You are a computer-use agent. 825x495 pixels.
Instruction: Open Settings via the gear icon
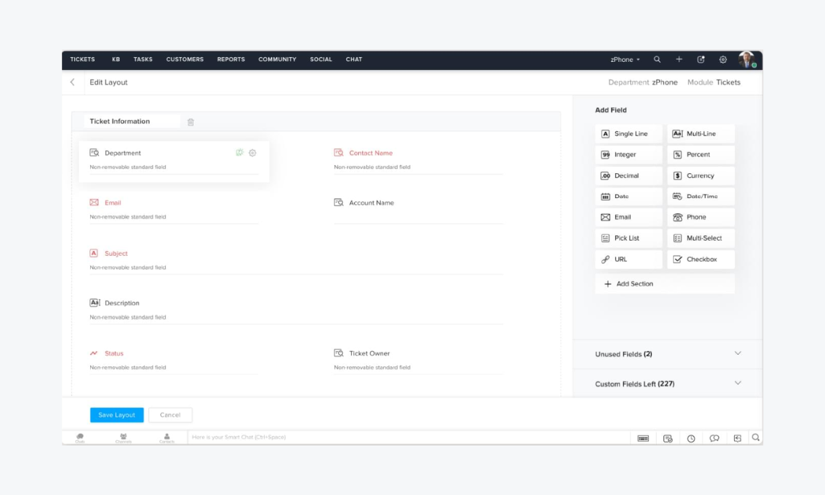coord(723,60)
